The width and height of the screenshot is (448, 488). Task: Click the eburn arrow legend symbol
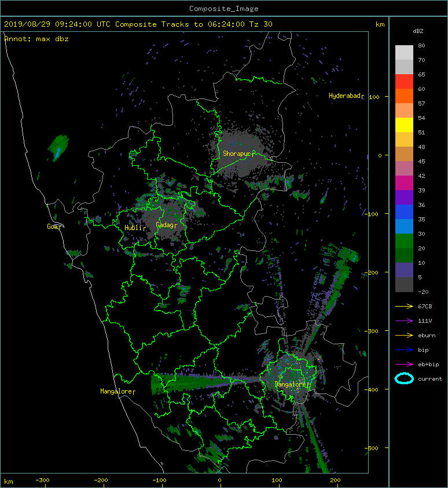coord(404,336)
